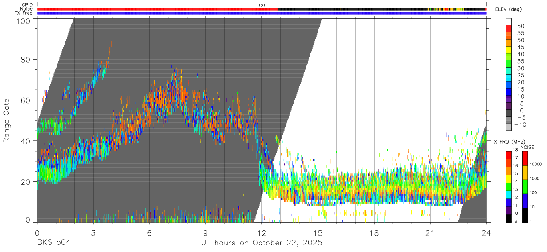Click the 12 tick on UT hours axis

261,232
